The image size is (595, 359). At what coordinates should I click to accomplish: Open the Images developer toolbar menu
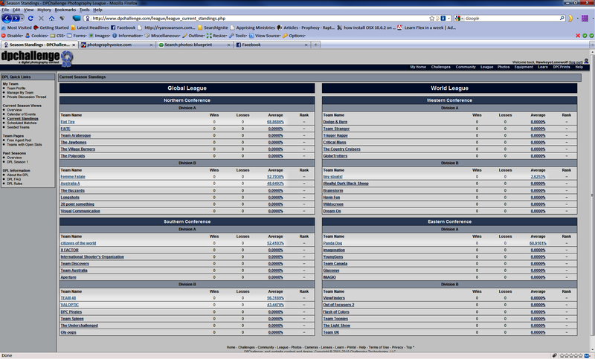pyautogui.click(x=100, y=36)
